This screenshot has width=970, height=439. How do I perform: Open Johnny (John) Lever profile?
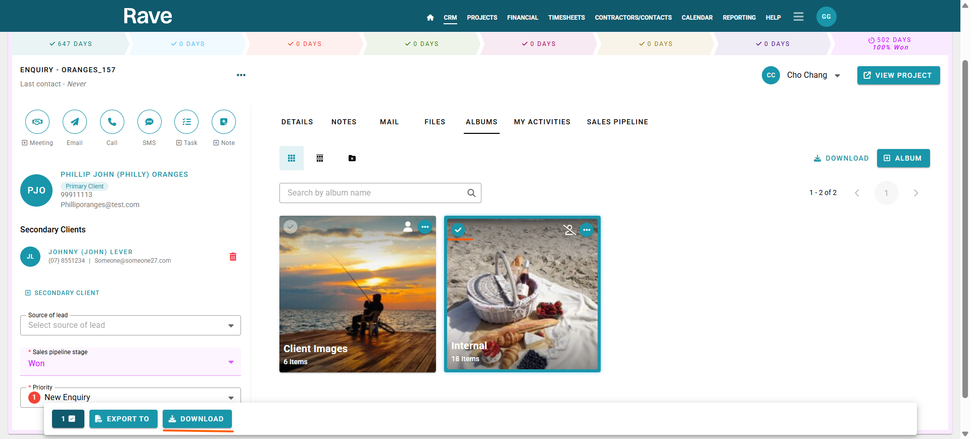(x=90, y=252)
